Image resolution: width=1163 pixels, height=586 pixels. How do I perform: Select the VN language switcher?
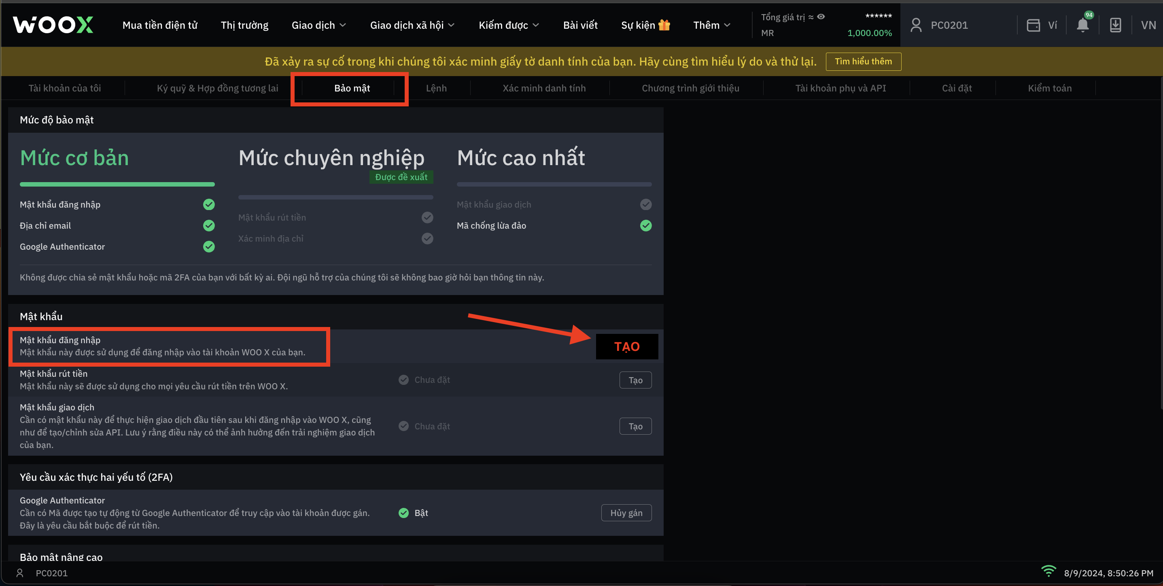point(1148,25)
